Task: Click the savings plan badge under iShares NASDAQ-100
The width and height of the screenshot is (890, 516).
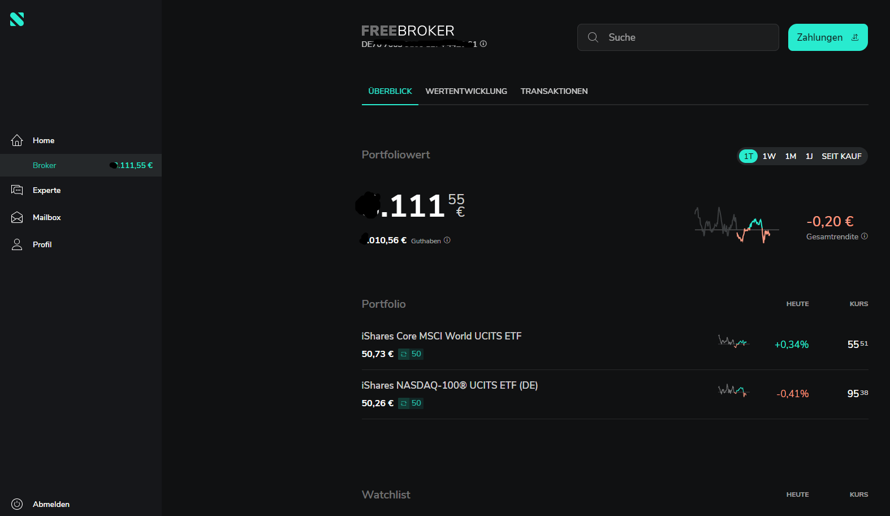Action: [411, 403]
